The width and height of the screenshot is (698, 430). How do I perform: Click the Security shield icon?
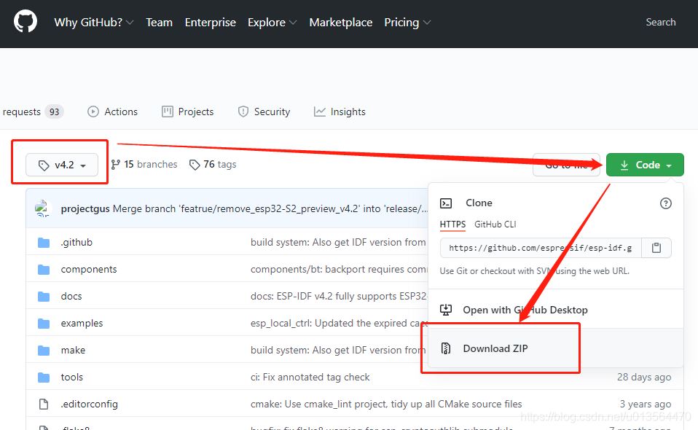point(243,111)
